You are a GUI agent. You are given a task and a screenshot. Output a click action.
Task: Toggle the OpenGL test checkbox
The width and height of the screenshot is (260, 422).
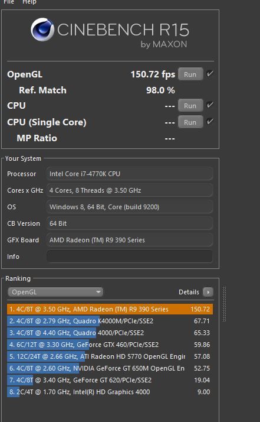click(210, 73)
